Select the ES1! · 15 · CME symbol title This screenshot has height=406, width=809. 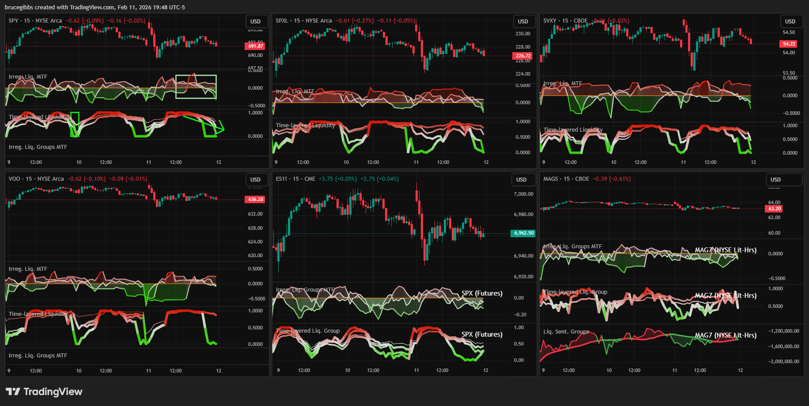[x=295, y=179]
